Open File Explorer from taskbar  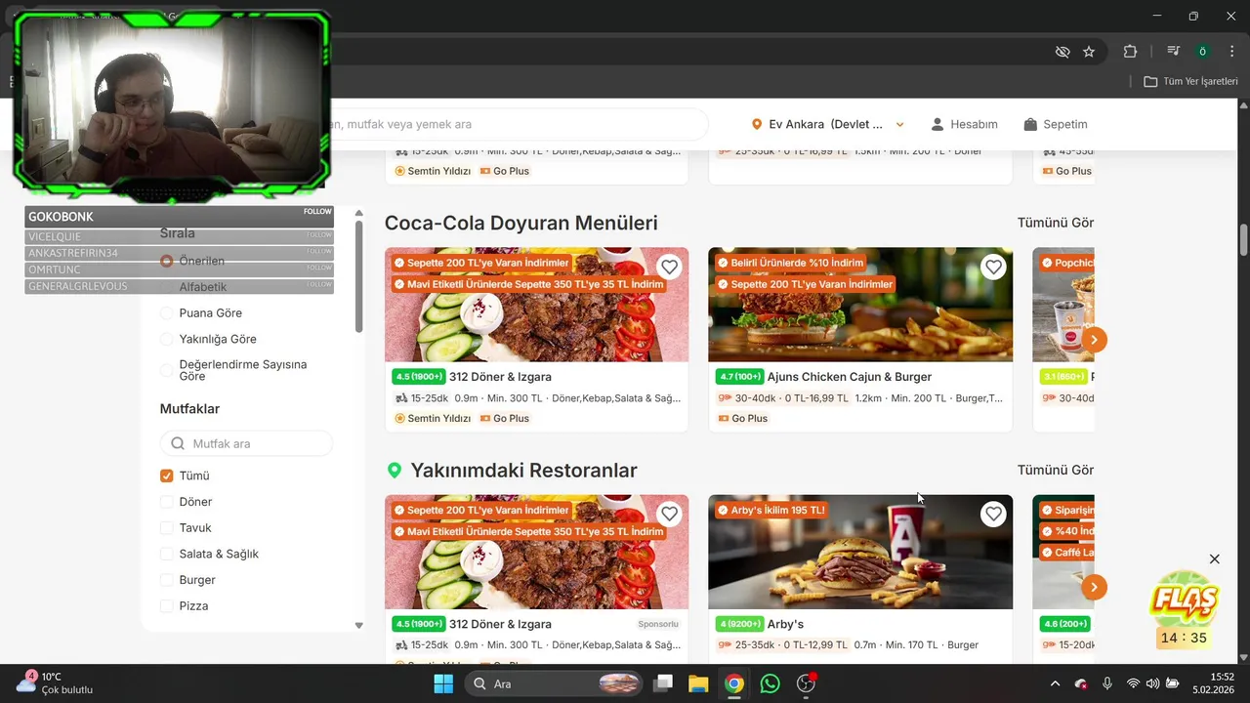coord(697,683)
